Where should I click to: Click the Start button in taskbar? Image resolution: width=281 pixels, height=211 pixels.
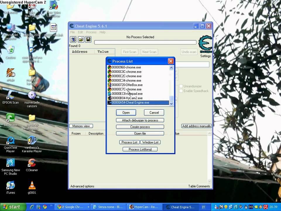point(13,207)
